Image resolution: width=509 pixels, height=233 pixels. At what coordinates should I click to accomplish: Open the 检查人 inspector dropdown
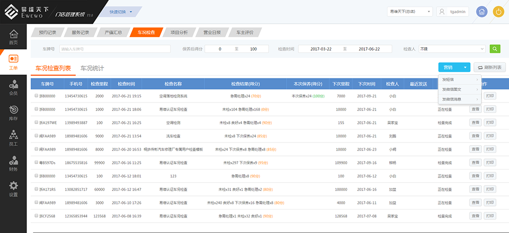[452, 49]
